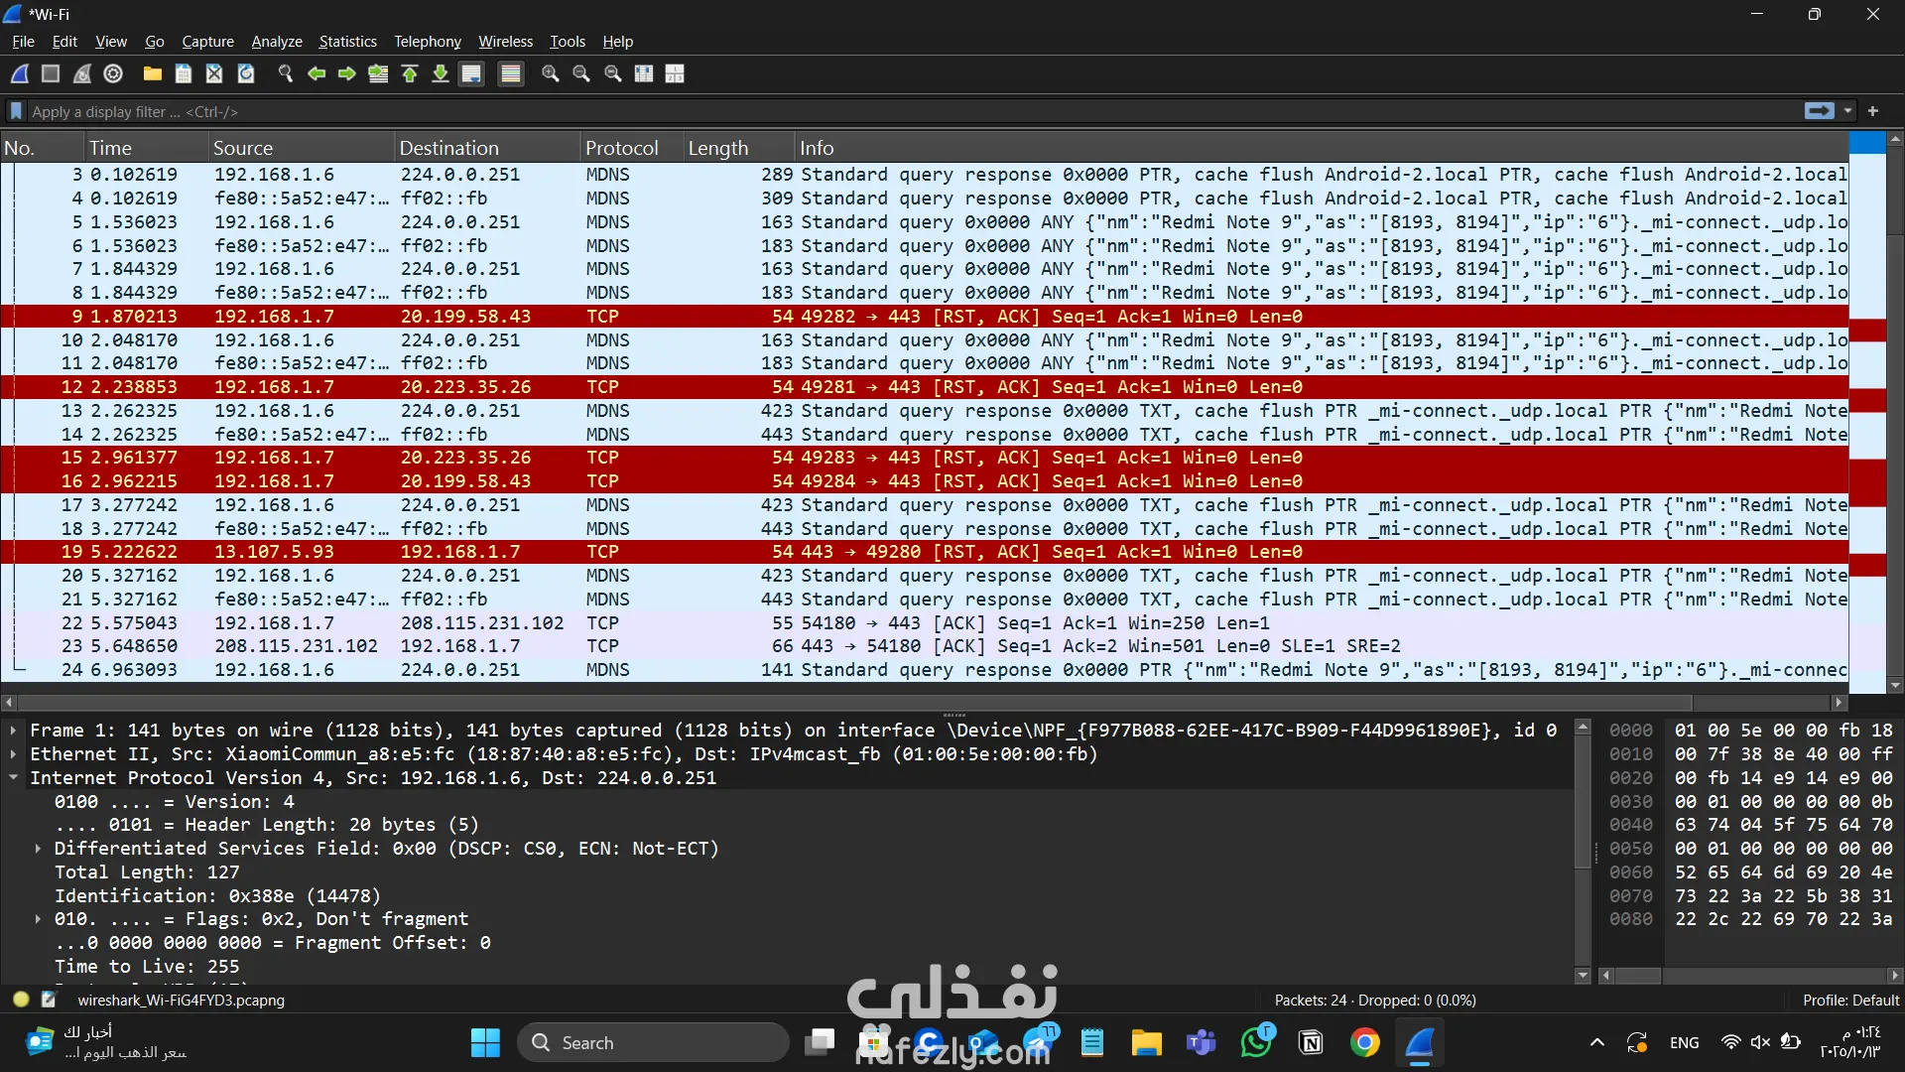Toggle packet colorization rules button
This screenshot has width=1905, height=1072.
click(511, 73)
